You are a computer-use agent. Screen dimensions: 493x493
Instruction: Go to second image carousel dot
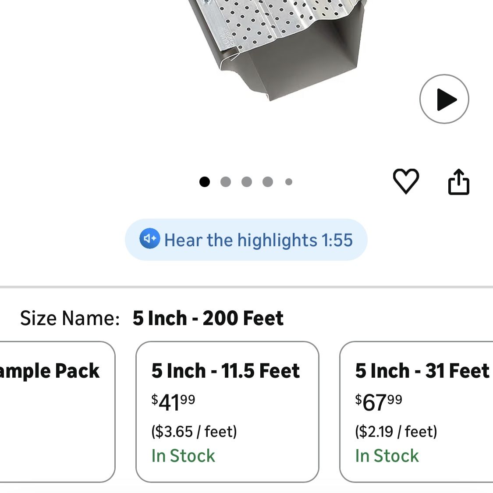[225, 181]
